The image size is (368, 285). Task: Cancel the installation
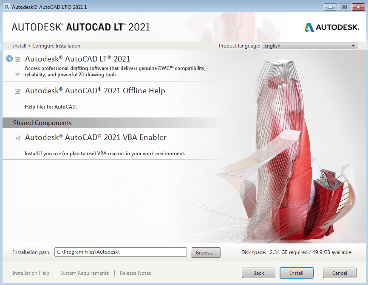click(x=340, y=273)
